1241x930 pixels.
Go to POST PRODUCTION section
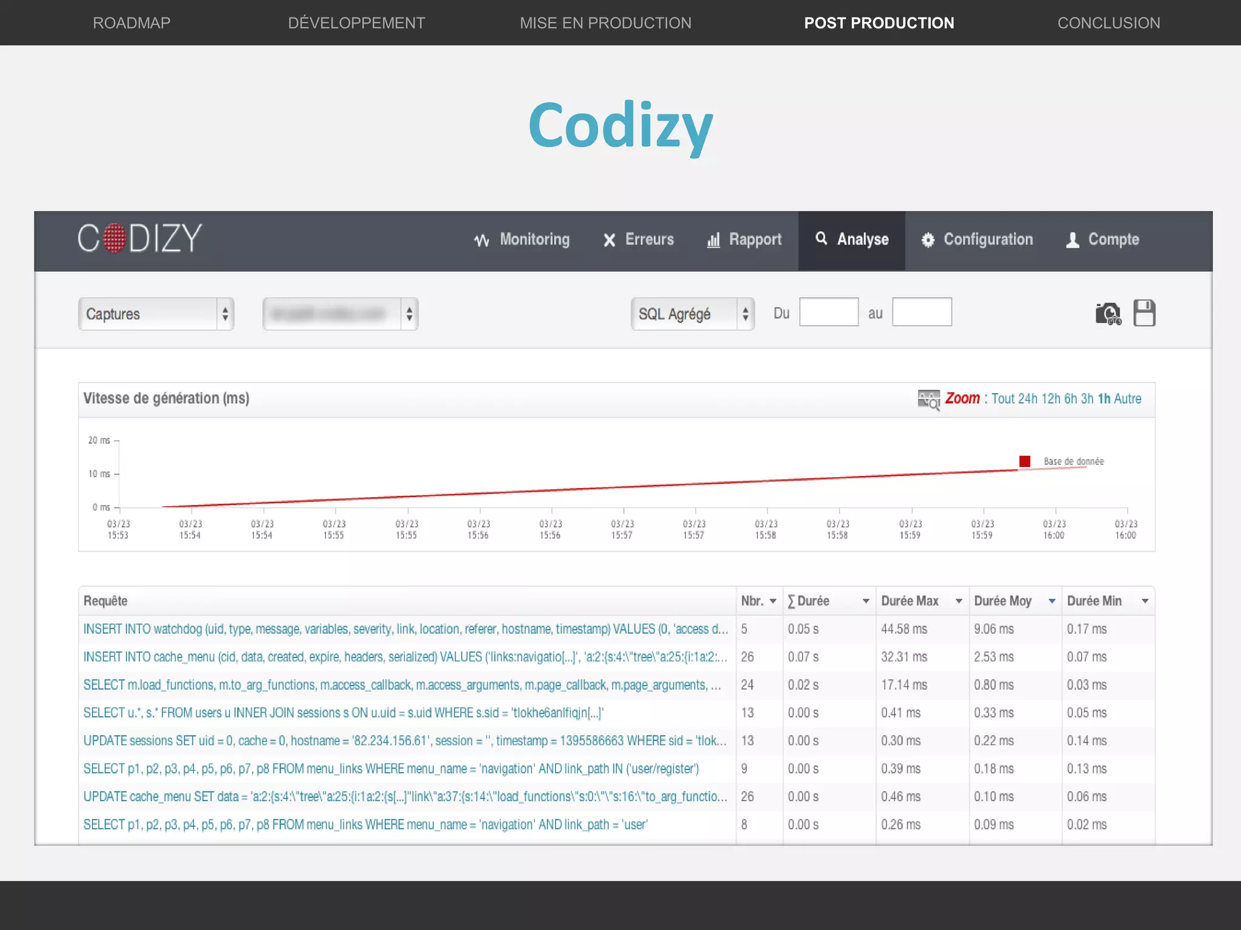point(879,23)
